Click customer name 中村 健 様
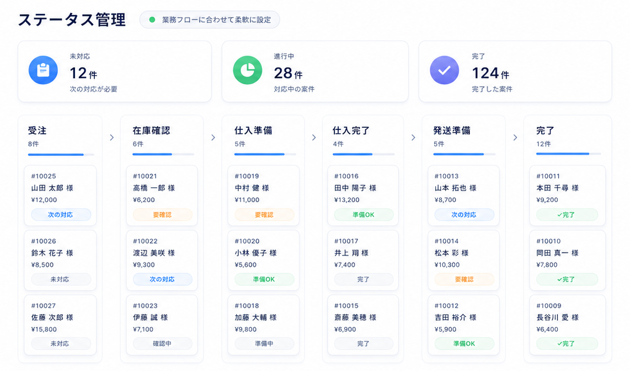630x371 pixels. (252, 188)
